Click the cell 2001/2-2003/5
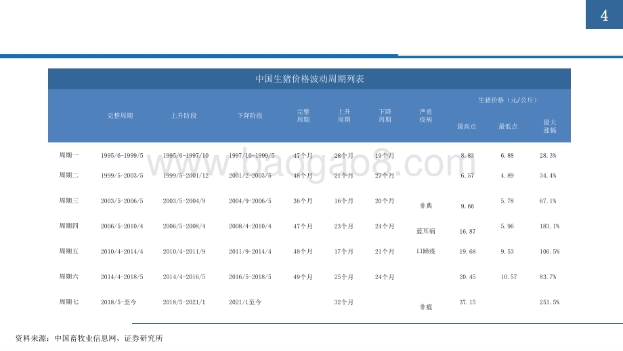Screen dimensions: 623x351 [x=250, y=175]
